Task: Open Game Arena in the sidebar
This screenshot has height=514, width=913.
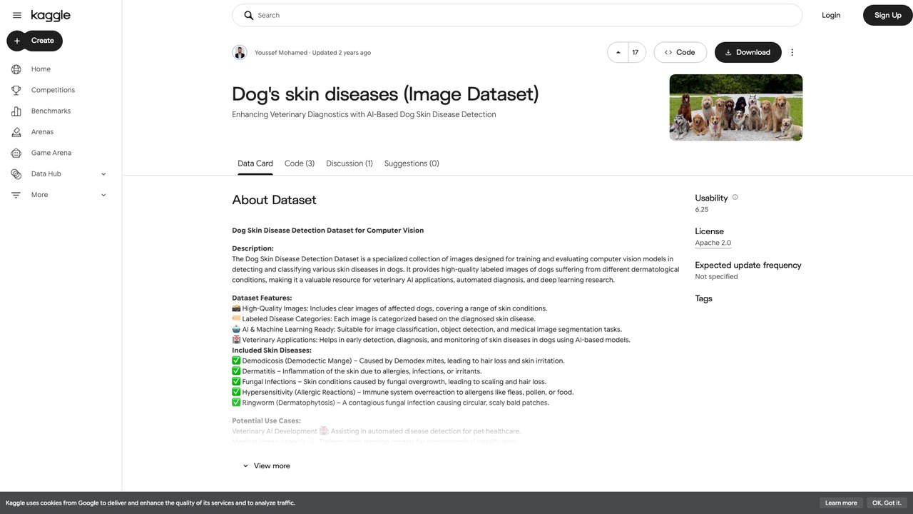Action: pyautogui.click(x=51, y=153)
